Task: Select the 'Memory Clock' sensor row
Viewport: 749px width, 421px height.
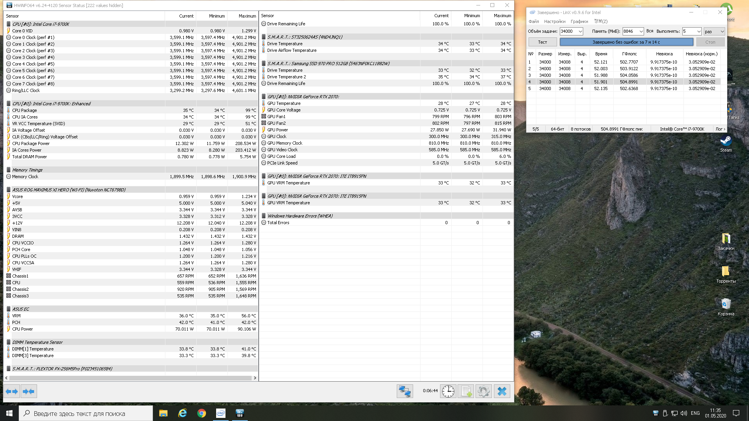Action: tap(131, 177)
